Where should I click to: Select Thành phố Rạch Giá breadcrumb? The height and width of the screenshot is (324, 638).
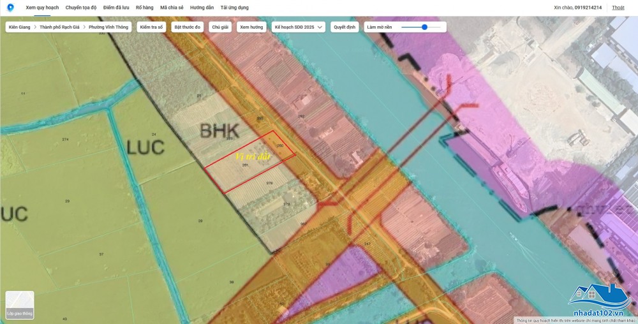tap(59, 27)
